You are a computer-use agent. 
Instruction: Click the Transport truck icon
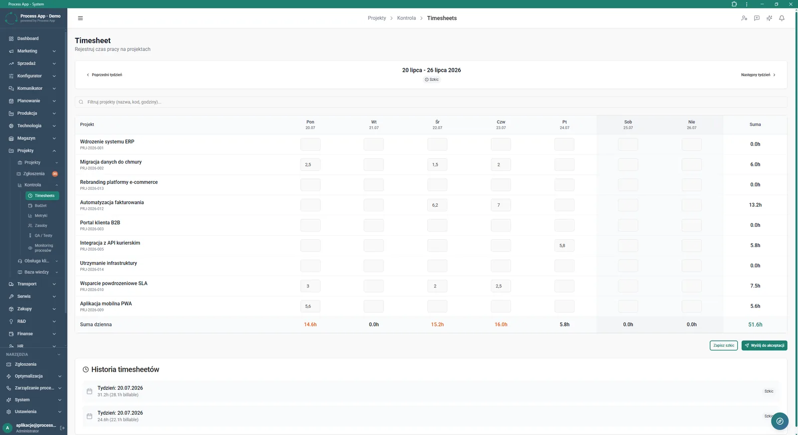tap(11, 284)
